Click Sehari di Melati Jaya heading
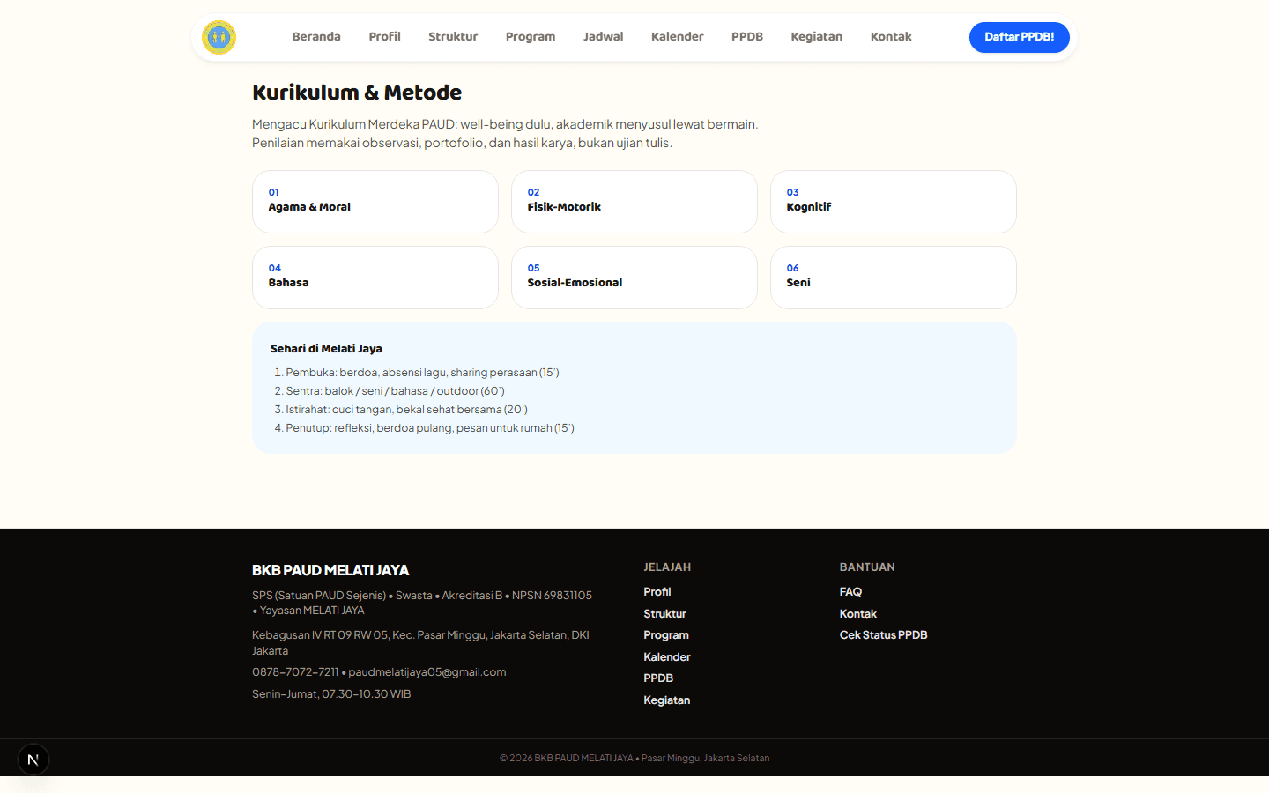This screenshot has width=1269, height=793. 326,349
